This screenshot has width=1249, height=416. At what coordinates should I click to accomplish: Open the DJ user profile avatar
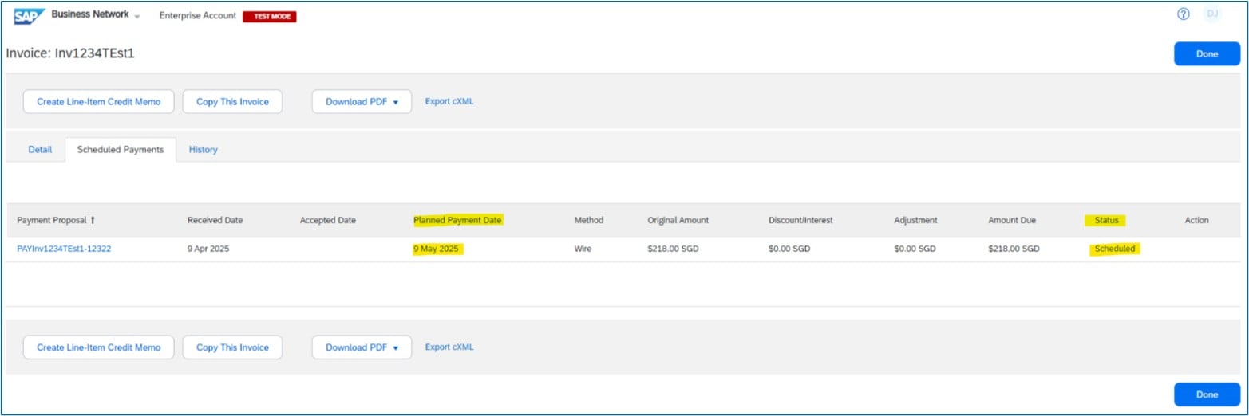click(1212, 14)
